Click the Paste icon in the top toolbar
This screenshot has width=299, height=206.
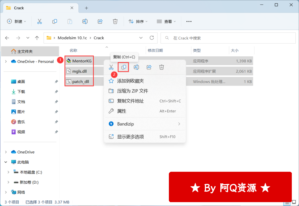click(x=70, y=22)
